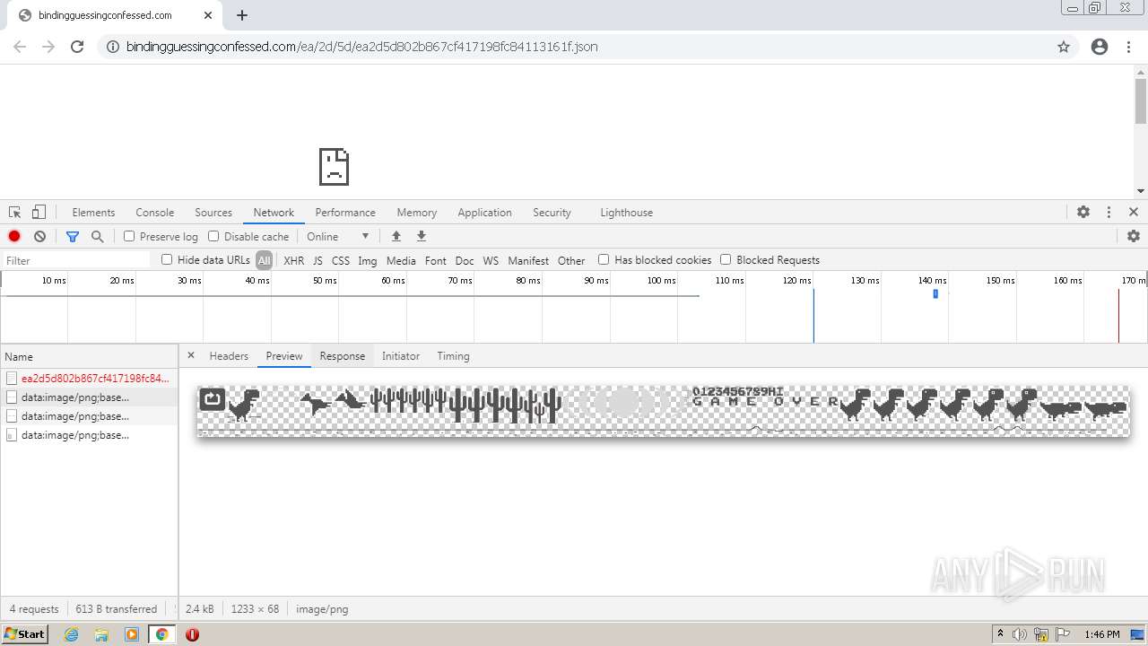This screenshot has height=646, width=1148.
Task: Enable Preserve log checkbox
Action: pyautogui.click(x=129, y=236)
